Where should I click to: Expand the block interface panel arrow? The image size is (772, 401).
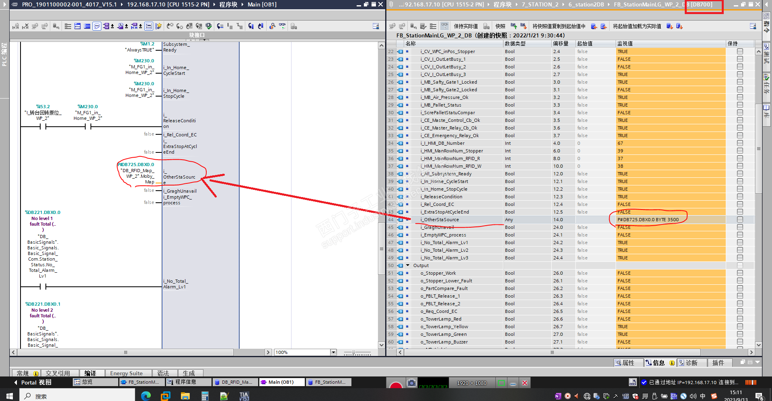204,40
